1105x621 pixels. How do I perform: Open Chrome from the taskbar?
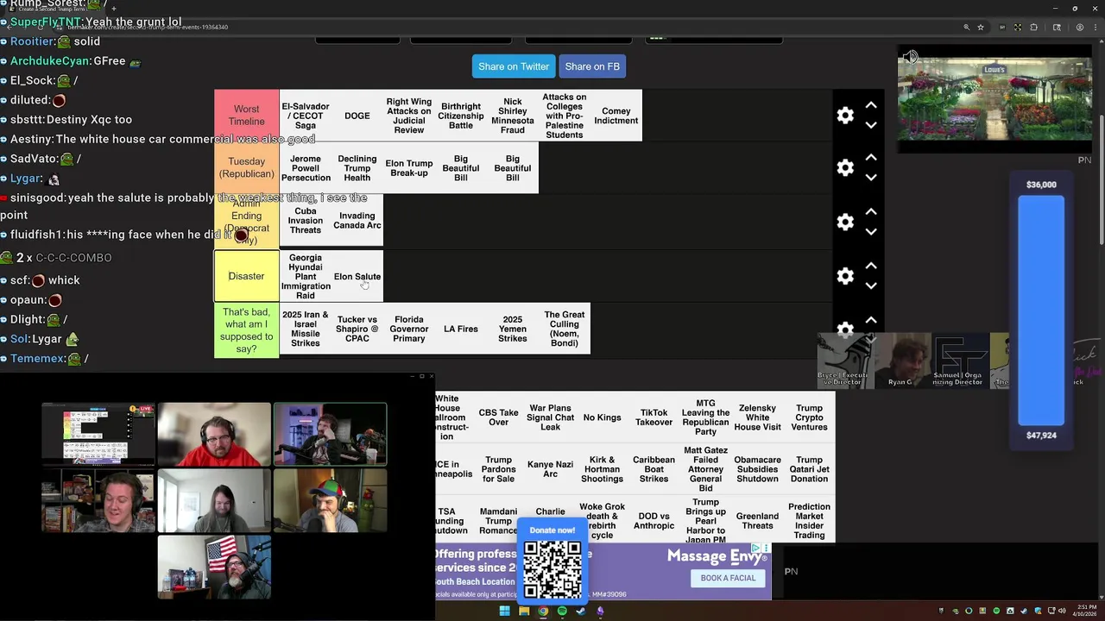[543, 612]
